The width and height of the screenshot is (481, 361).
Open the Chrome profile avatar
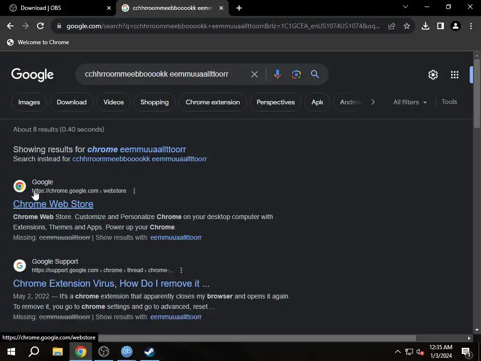click(456, 26)
